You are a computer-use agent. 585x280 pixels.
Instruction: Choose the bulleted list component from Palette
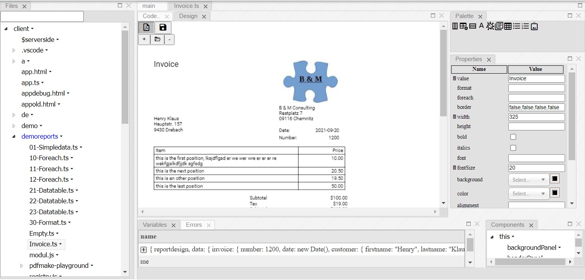(517, 26)
